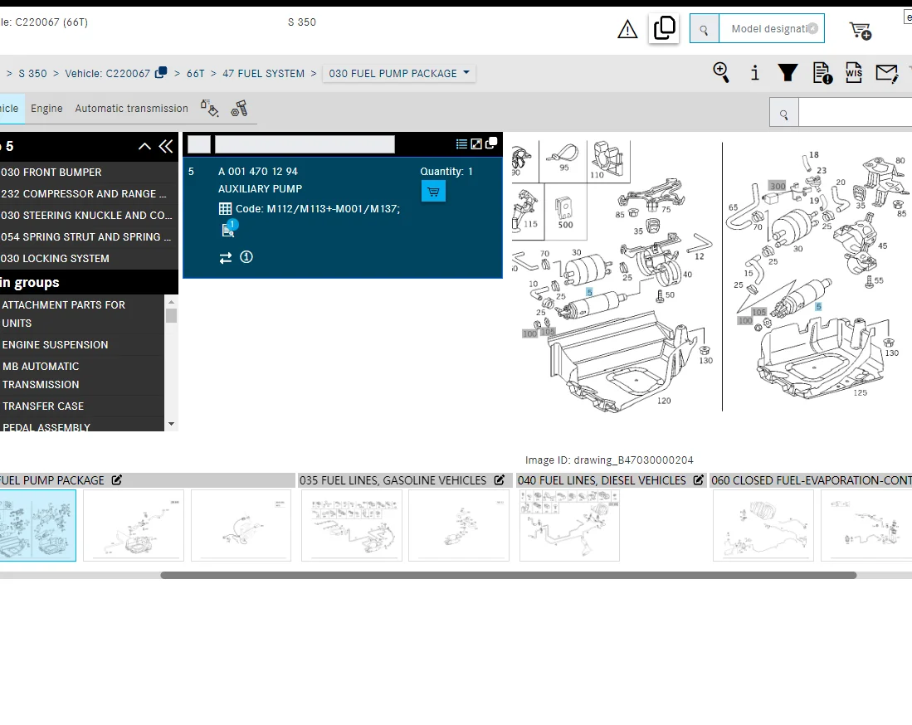Open the shopping cart with plus icon
Viewport: 912px width, 725px height.
click(860, 30)
